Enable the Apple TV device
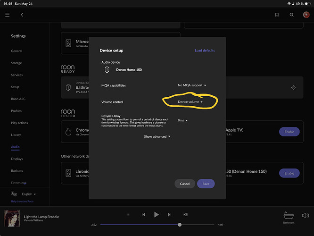 click(289, 132)
